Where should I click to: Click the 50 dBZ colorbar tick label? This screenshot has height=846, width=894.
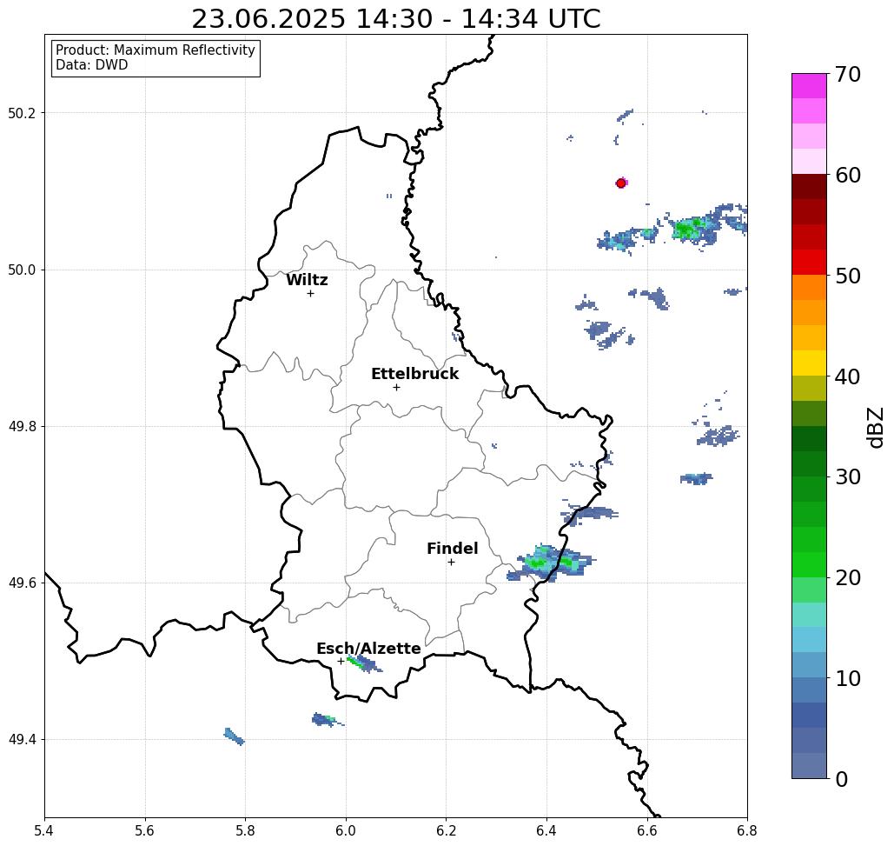pyautogui.click(x=847, y=276)
